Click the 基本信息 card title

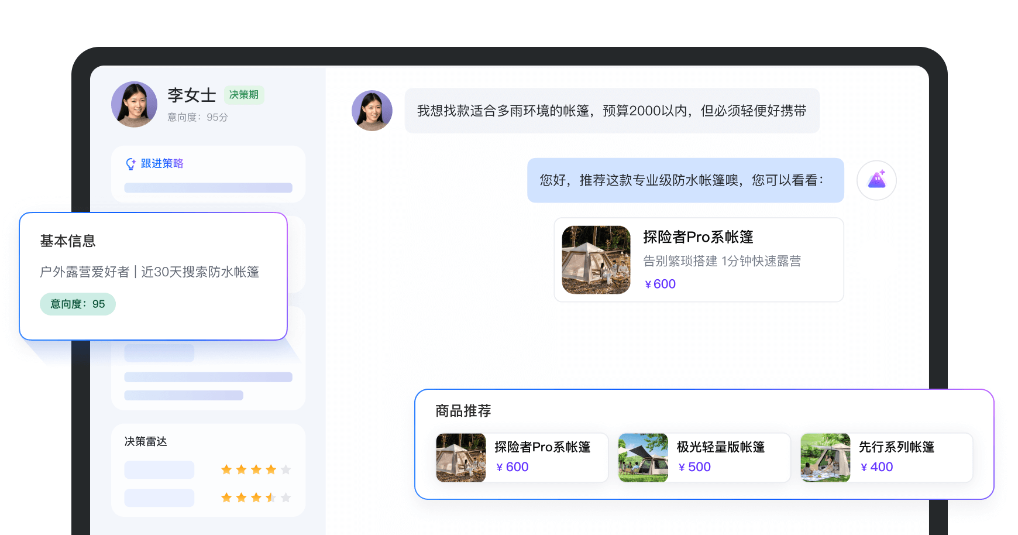(68, 241)
